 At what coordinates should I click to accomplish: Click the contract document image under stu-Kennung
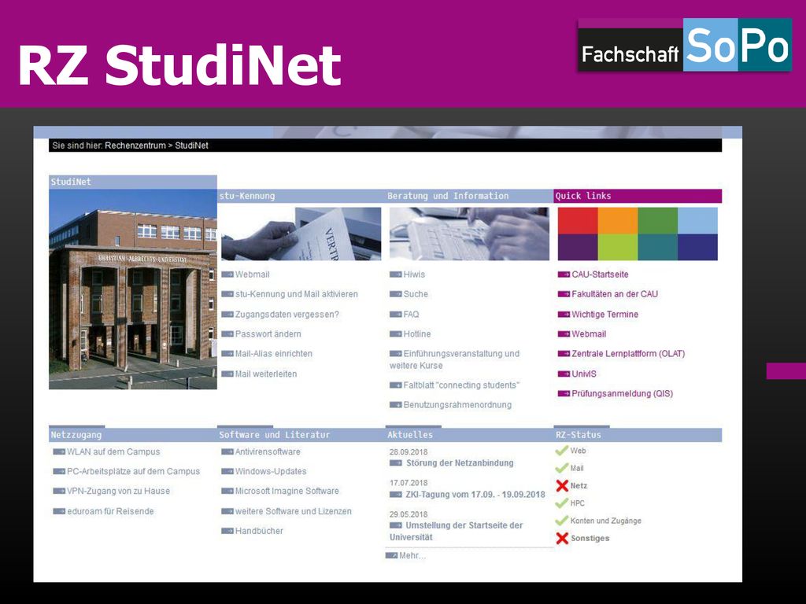pyautogui.click(x=301, y=234)
